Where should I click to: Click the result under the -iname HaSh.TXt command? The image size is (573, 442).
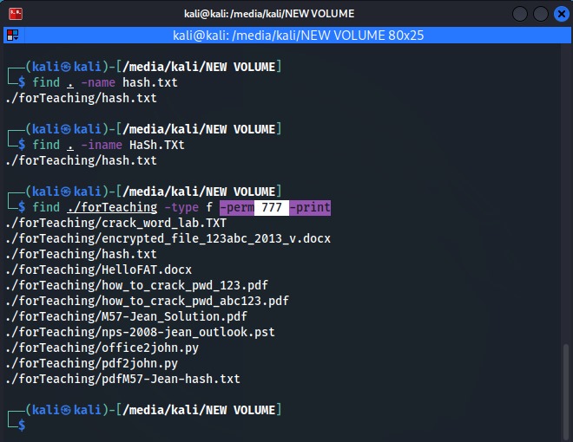81,160
